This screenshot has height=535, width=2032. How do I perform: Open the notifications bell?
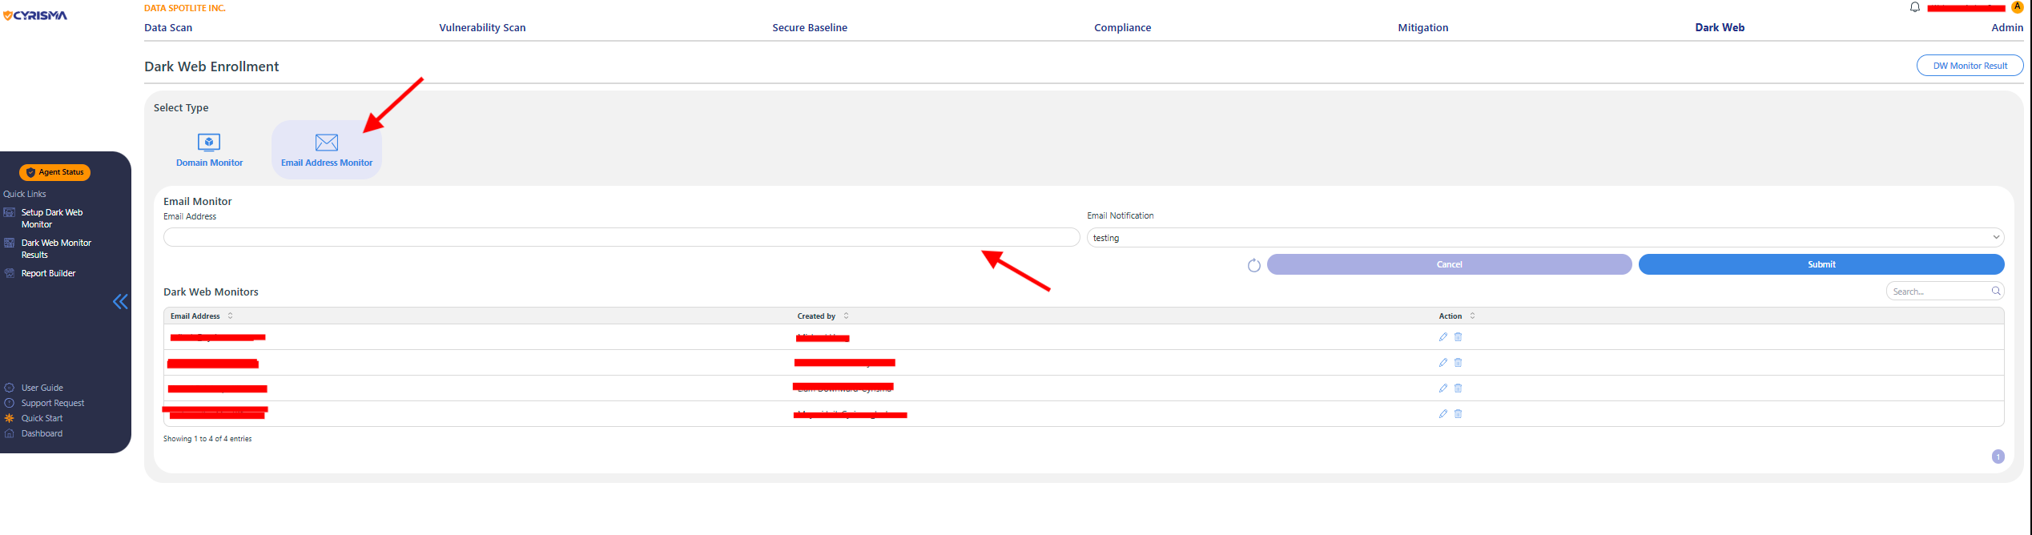1915,7
